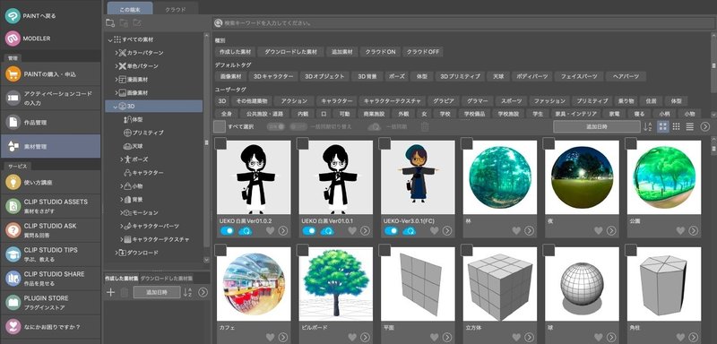
Task: Filter by ダウンロードした素材 type
Action: coord(290,52)
